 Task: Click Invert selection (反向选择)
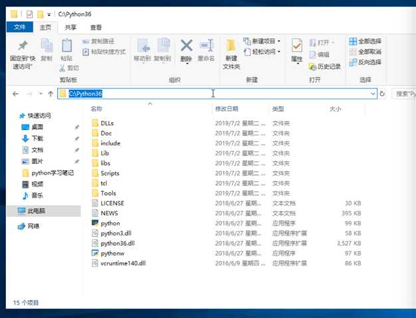point(365,62)
